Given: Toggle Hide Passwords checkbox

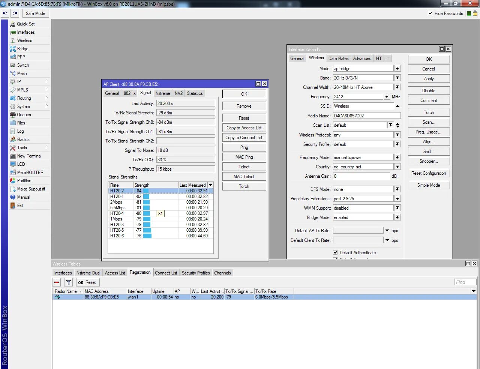Looking at the screenshot, I should tap(430, 13).
